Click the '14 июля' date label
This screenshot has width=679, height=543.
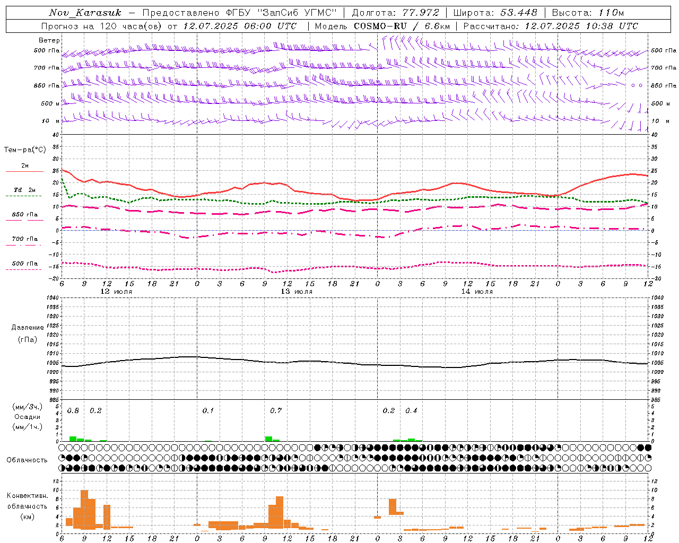477,292
